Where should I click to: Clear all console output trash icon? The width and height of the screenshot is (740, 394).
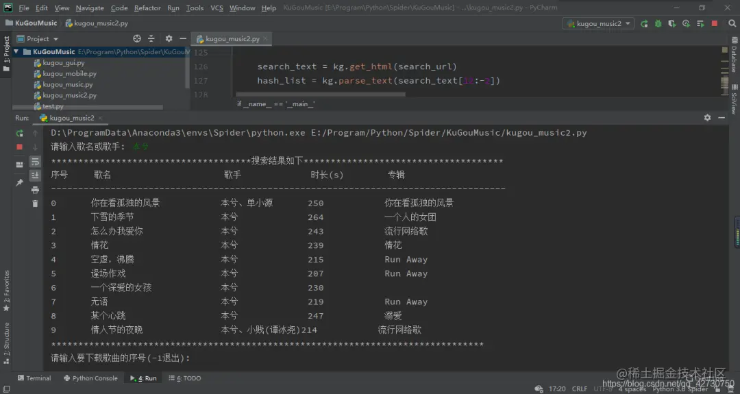point(35,204)
